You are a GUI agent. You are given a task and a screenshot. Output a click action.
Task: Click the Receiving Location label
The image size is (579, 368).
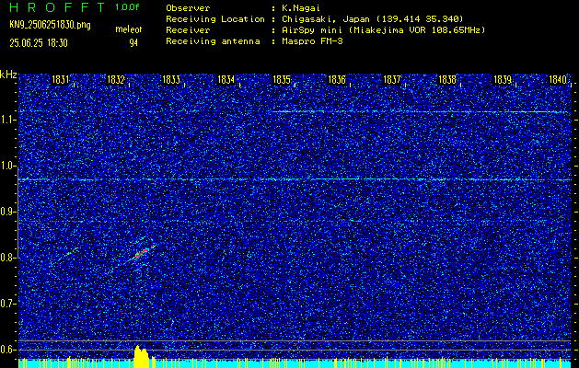tap(215, 19)
